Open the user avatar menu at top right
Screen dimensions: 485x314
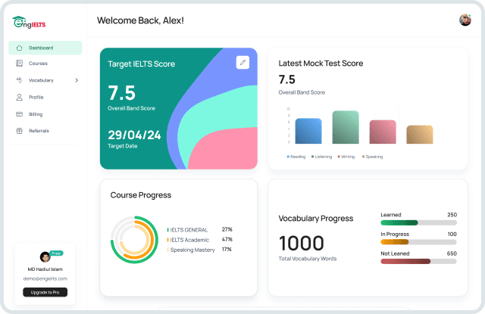[465, 20]
